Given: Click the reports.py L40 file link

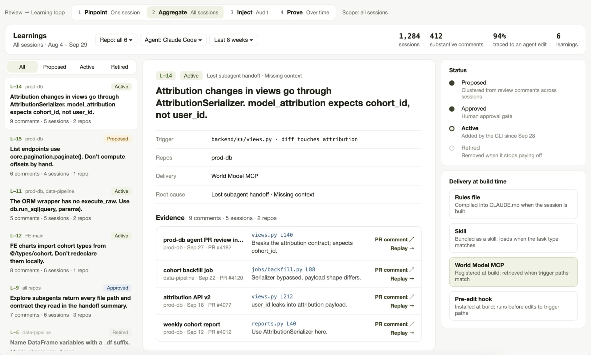Looking at the screenshot, I should tap(274, 324).
